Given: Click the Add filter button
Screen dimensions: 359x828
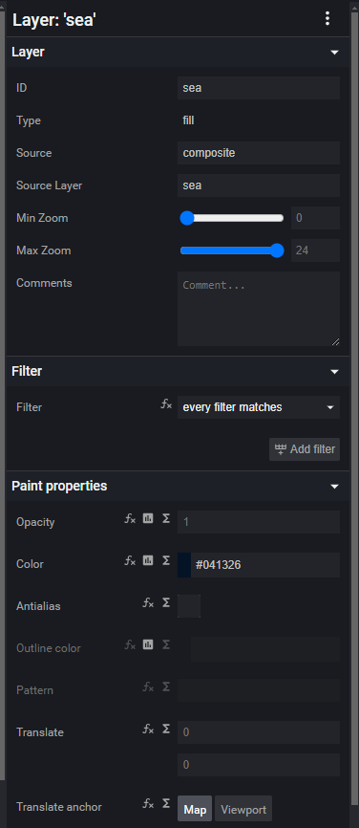Looking at the screenshot, I should coord(305,449).
